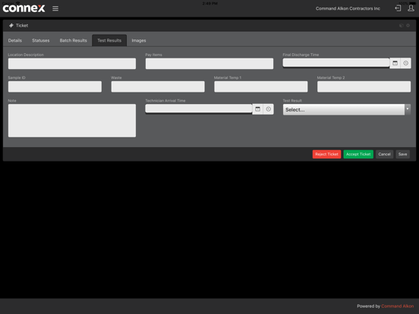419x314 pixels.
Task: Click the Save button
Action: 402,154
